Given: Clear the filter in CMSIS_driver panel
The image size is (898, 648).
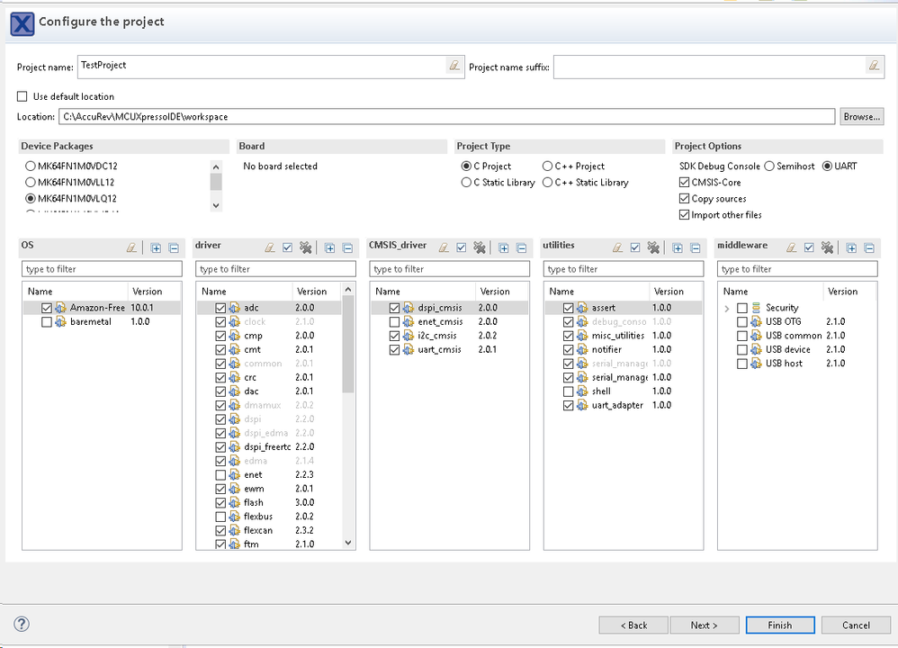Looking at the screenshot, I should pos(445,247).
